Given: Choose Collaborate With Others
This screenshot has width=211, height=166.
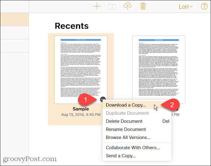Looking at the screenshot, I should click(137, 148).
